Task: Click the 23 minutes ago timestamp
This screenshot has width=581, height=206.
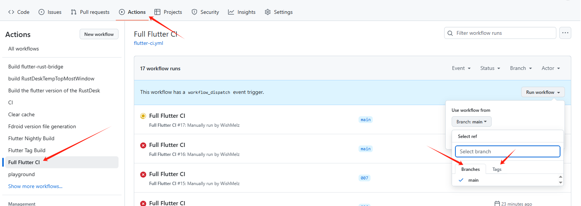Action: pos(517,204)
